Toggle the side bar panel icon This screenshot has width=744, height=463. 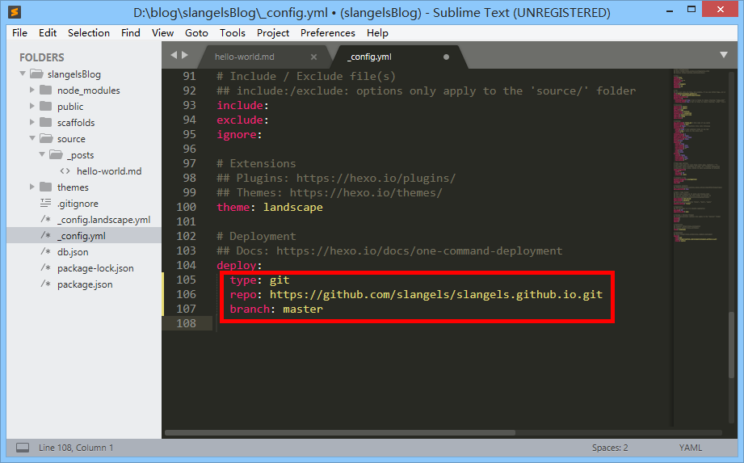[x=23, y=448]
